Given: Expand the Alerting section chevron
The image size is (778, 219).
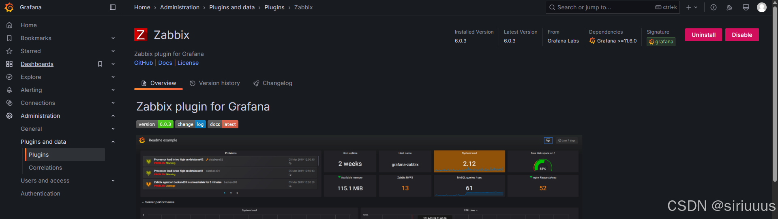Looking at the screenshot, I should point(113,90).
